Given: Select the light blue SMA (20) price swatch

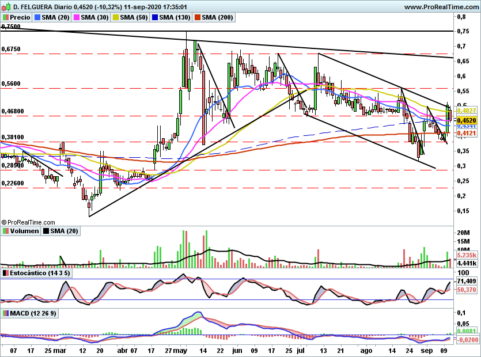Looking at the screenshot, I should pos(38,18).
